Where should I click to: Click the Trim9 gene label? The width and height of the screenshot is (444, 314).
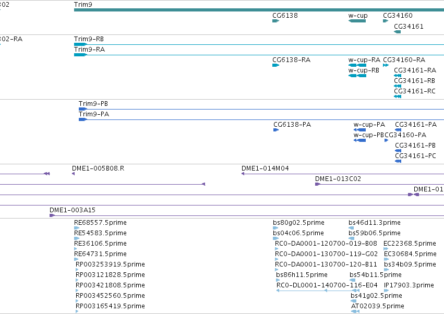[x=83, y=5]
